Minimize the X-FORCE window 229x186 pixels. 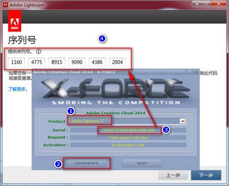pyautogui.click(x=190, y=72)
